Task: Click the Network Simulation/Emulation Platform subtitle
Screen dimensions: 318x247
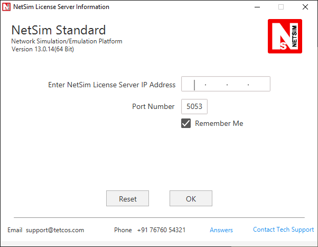Action: (x=67, y=41)
